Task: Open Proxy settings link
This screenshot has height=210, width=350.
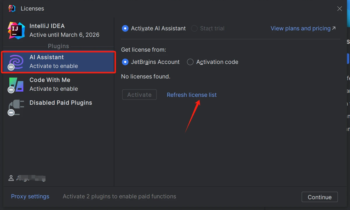Action: (30, 196)
